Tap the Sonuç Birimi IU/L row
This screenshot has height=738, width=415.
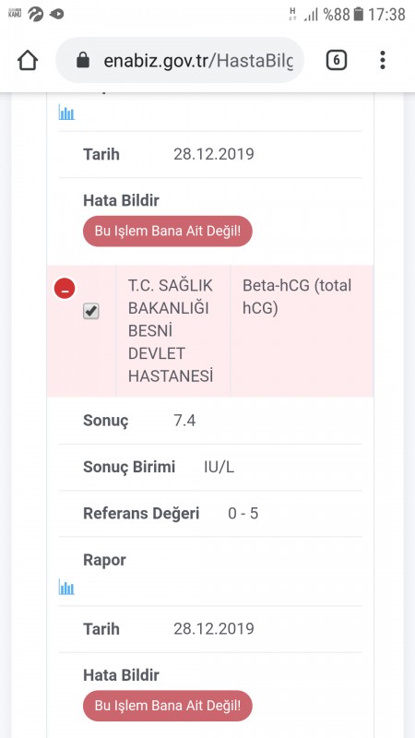(x=210, y=468)
